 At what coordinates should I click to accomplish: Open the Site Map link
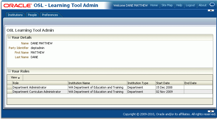(167, 5)
